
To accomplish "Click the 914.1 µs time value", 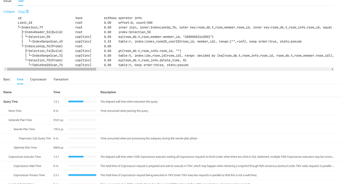I will [x=58, y=120].
